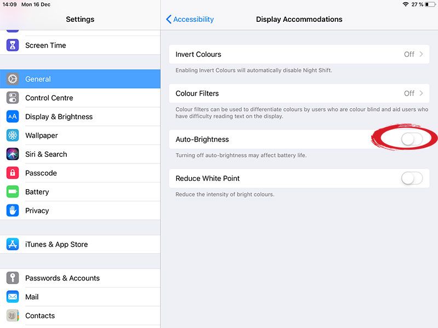Open Display & Brightness via its icon

[12, 116]
